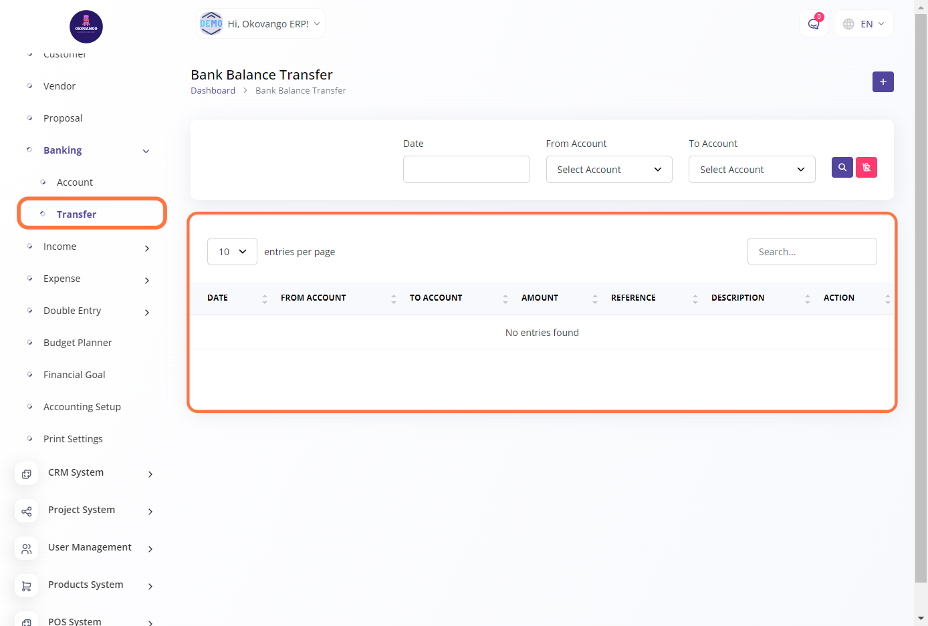
Task: Click into the Date filter field
Action: (466, 170)
